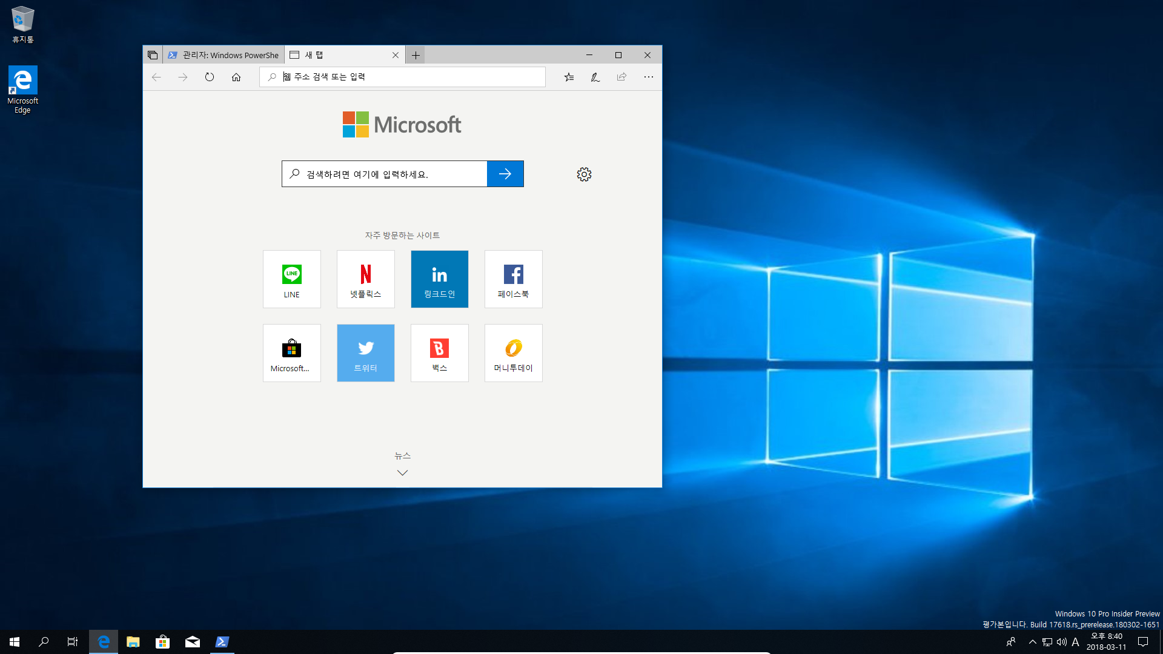
Task: Close the 새 탭 tab
Action: click(396, 55)
